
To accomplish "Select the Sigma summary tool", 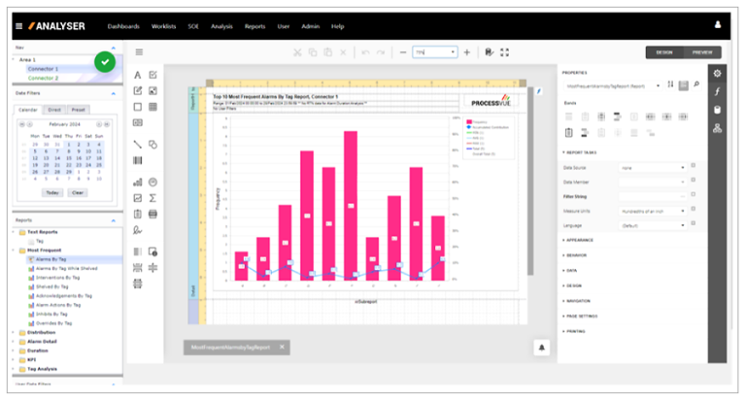I will click(153, 198).
